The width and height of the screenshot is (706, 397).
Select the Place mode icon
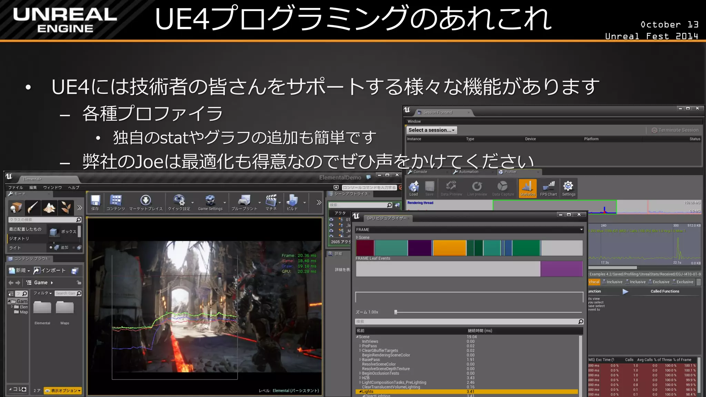tap(16, 207)
